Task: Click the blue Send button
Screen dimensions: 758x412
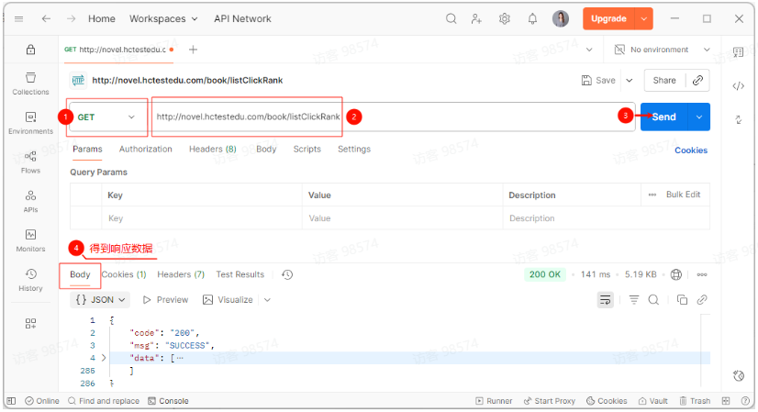Action: click(664, 117)
